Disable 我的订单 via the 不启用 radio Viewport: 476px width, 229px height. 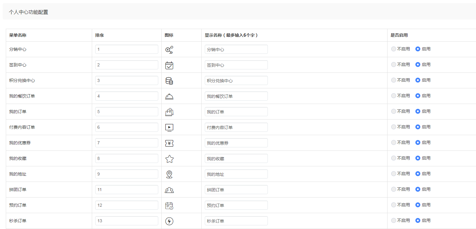point(394,111)
